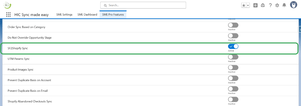The width and height of the screenshot is (301, 106).
Task: Enable the Product Images Sync toggle
Action: click(233, 68)
